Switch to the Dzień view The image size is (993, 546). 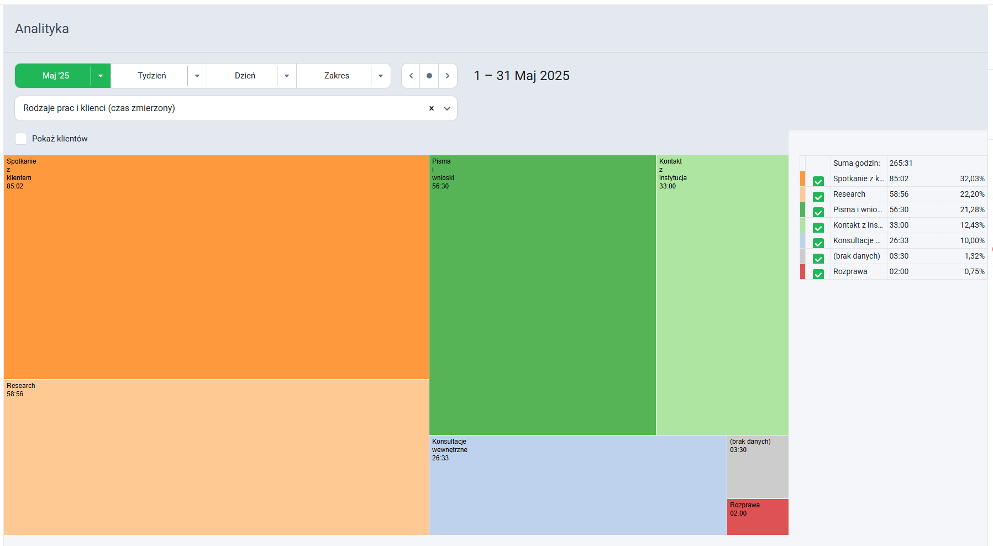click(x=245, y=76)
